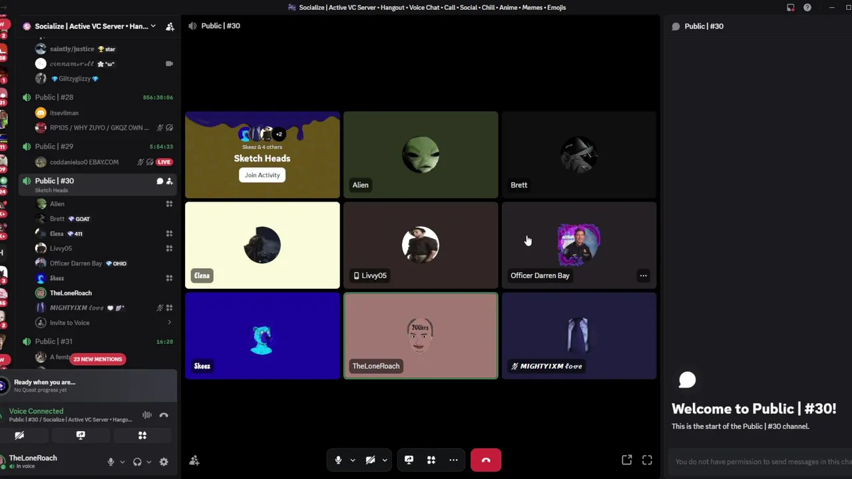Click the voice noise suppression waveform icon
Screen dimensions: 852x479
pyautogui.click(x=147, y=415)
